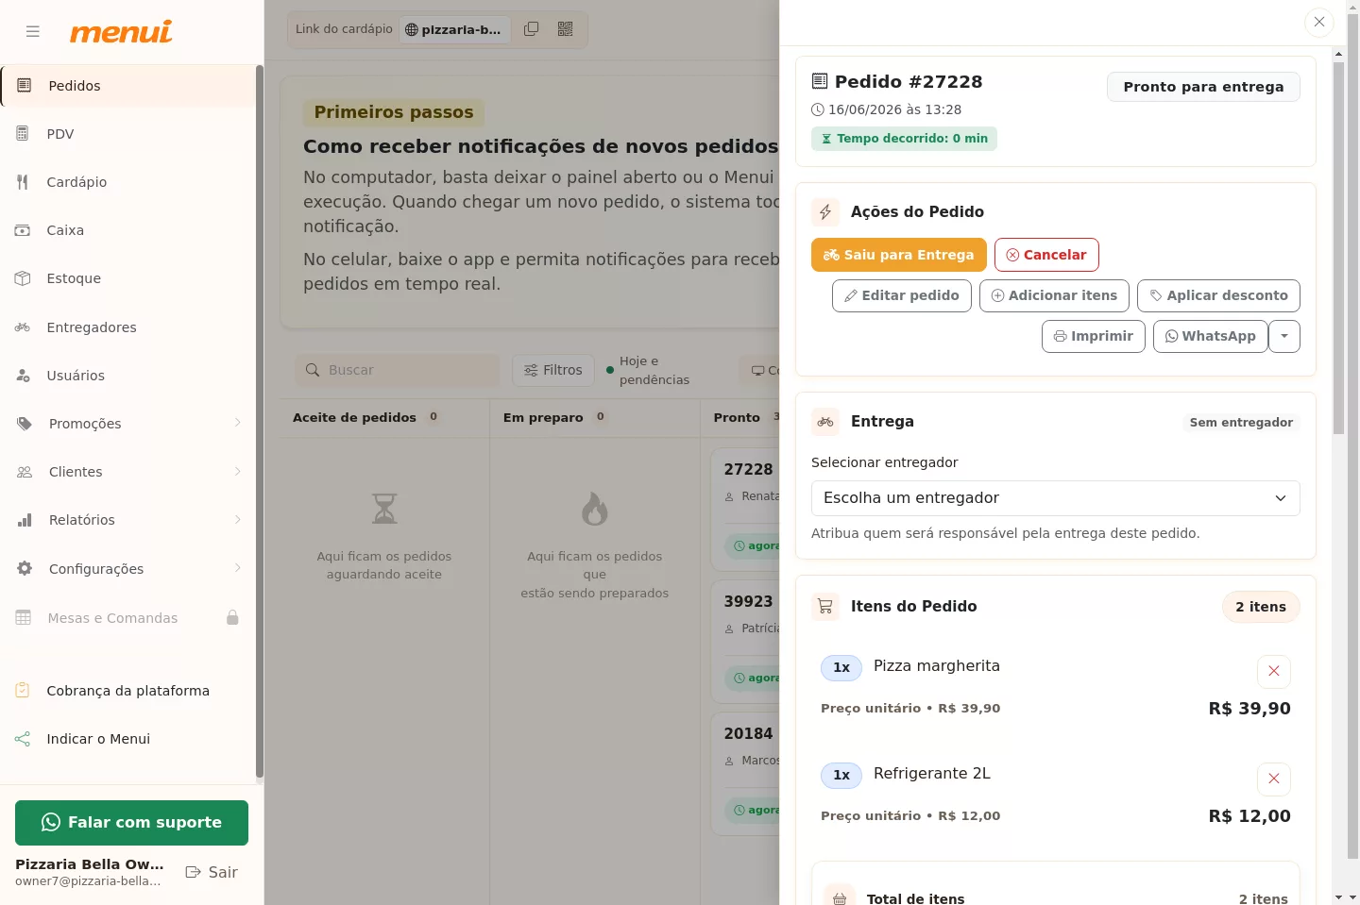Click the Em preparo column header

coord(543,417)
